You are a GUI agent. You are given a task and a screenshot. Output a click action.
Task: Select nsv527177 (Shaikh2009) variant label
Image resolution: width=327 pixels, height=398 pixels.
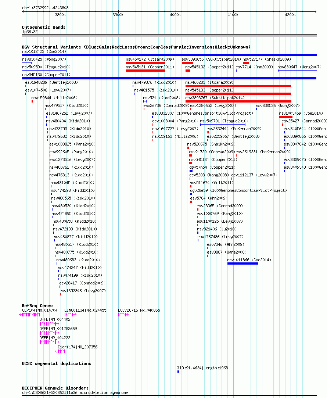pyautogui.click(x=267, y=59)
